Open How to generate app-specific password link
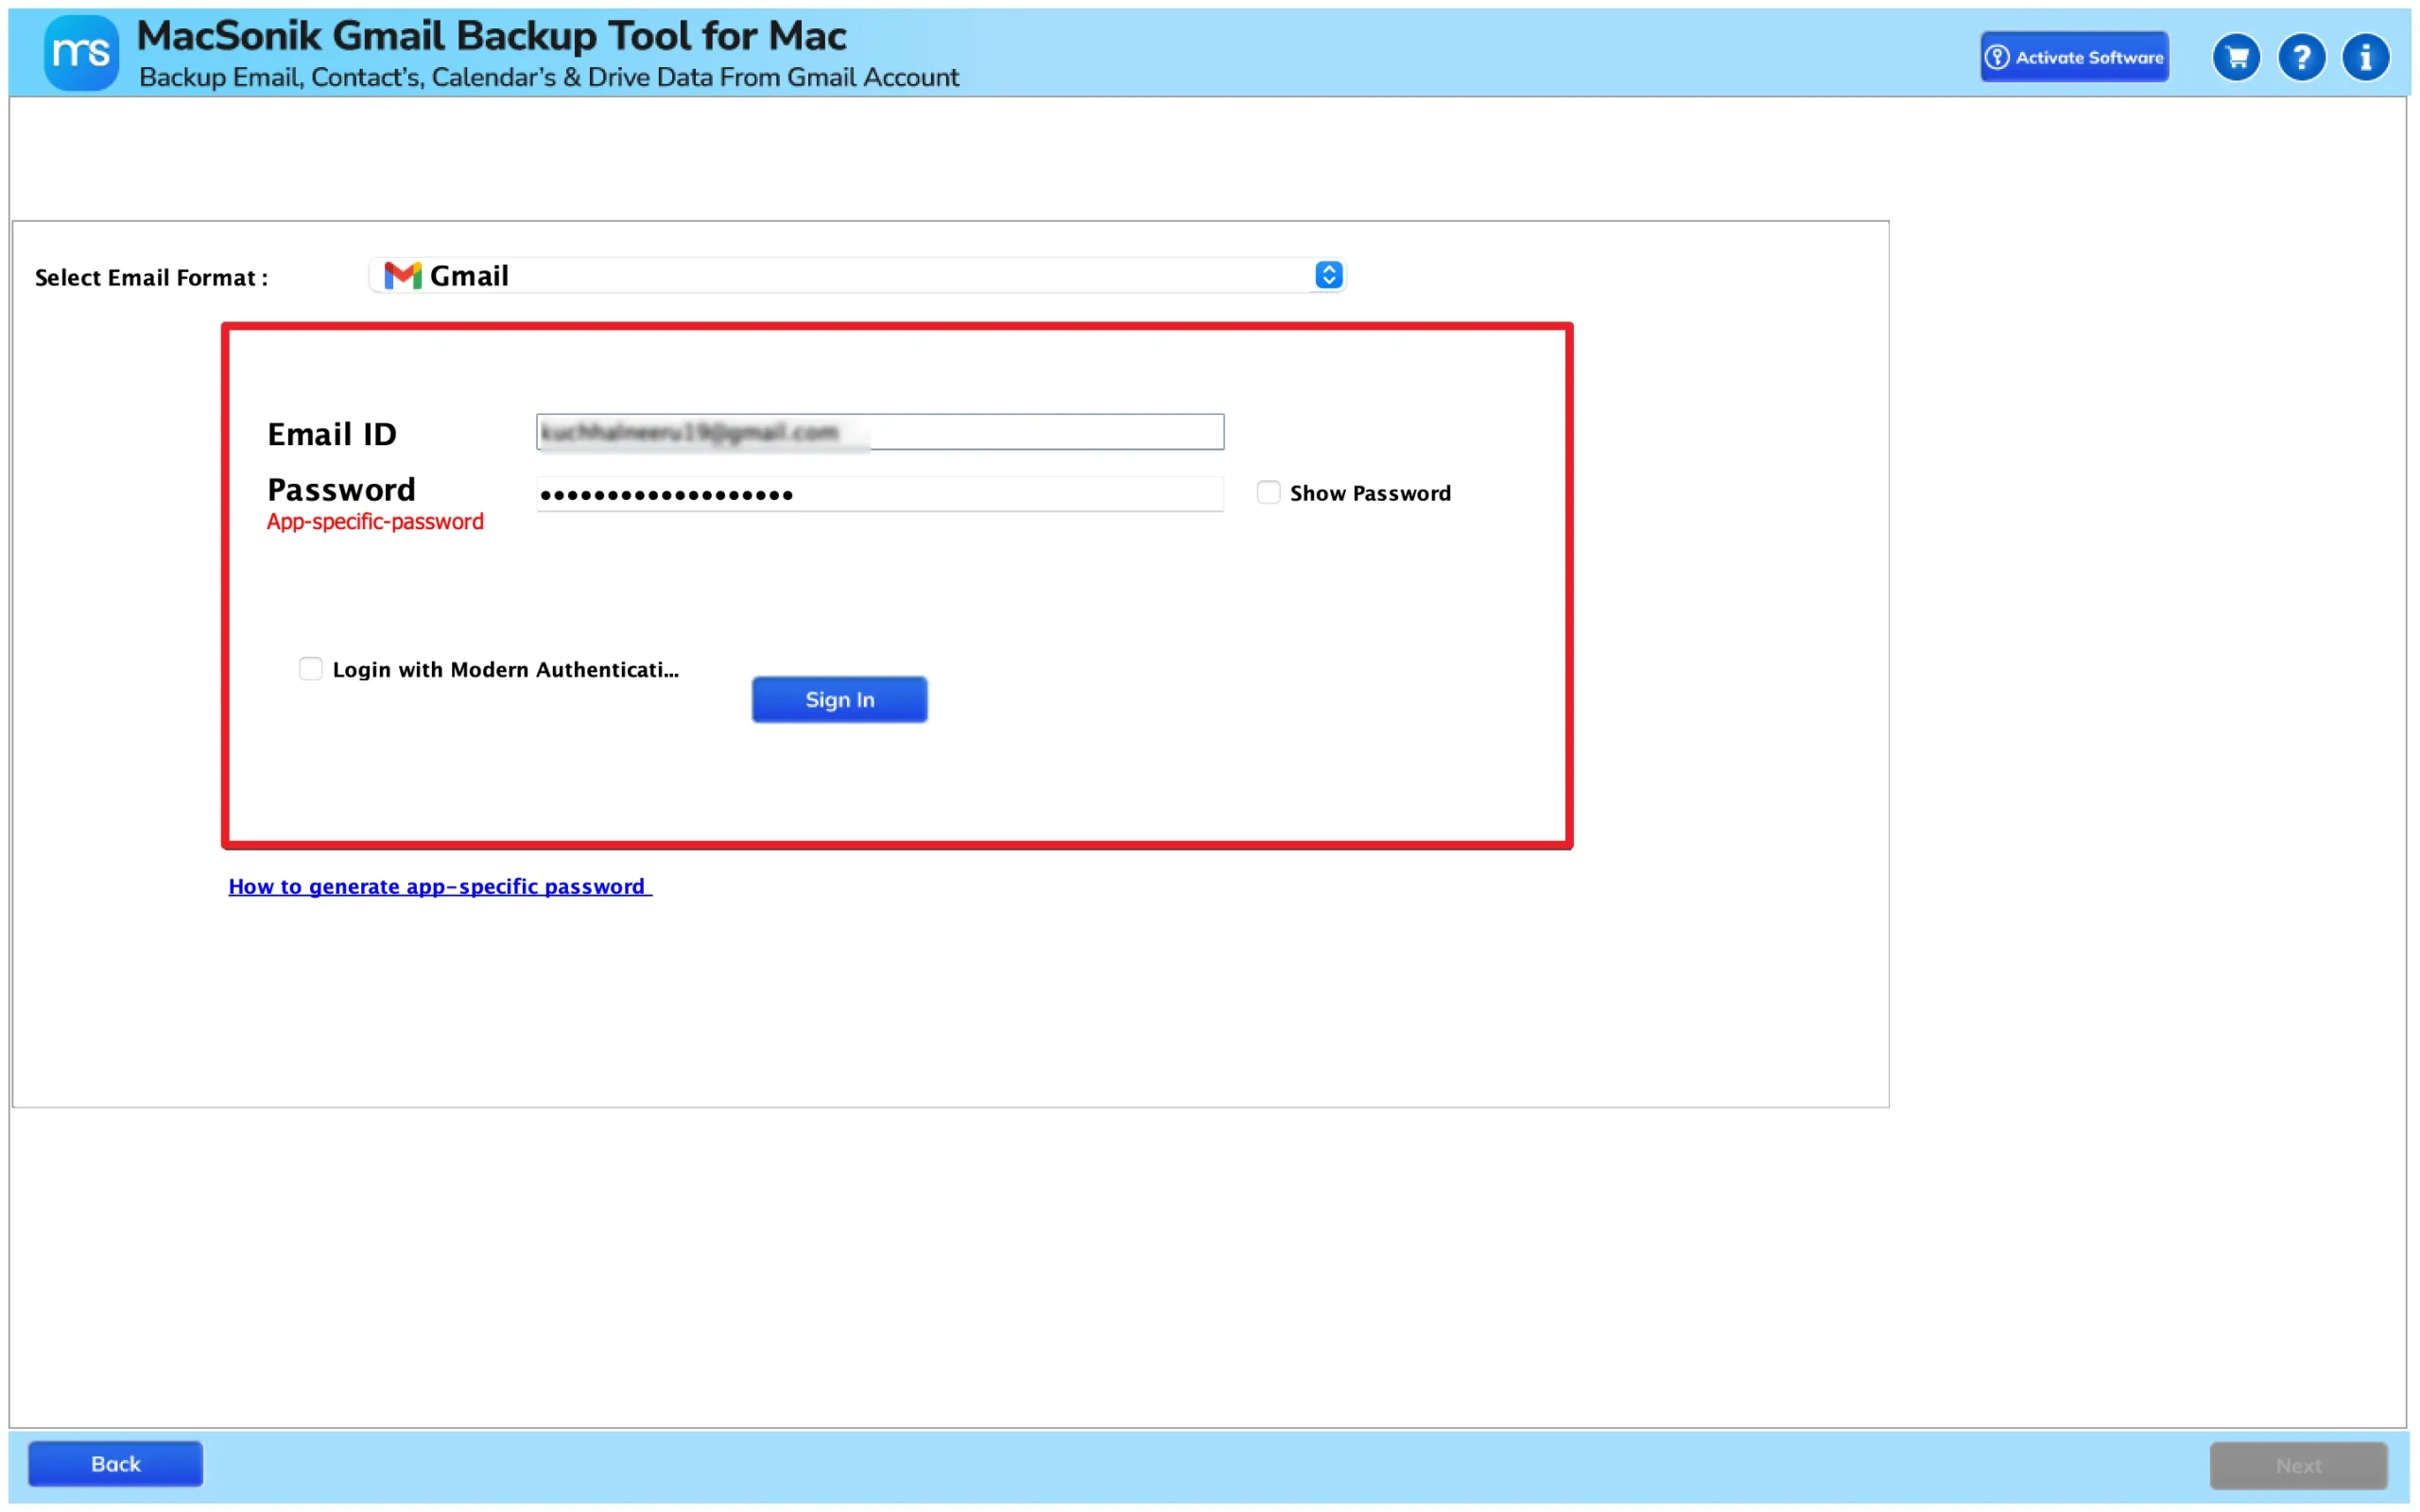The image size is (2420, 1512). click(440, 887)
